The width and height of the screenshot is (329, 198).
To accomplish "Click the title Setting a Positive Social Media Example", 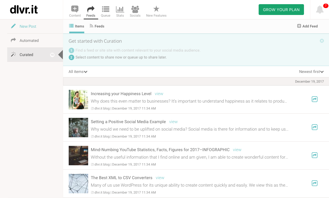I will pyautogui.click(x=128, y=122).
